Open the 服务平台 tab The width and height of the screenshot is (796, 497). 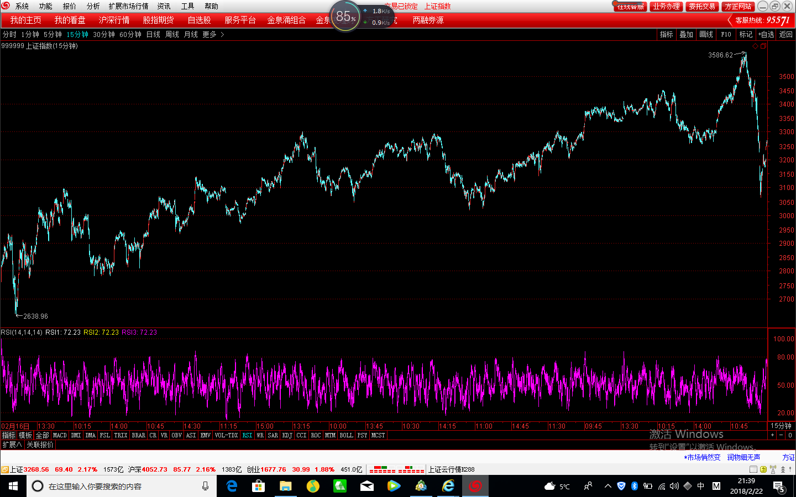tap(240, 20)
